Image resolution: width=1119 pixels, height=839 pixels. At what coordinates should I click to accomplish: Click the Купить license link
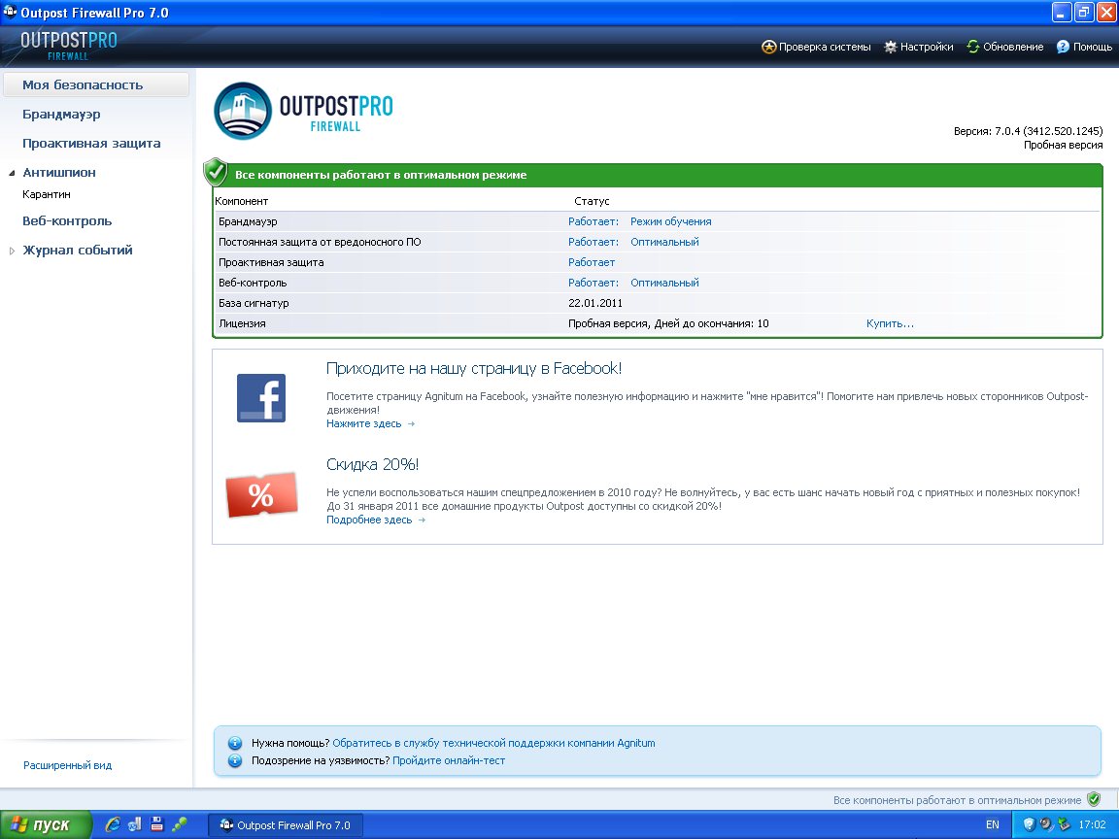point(890,324)
